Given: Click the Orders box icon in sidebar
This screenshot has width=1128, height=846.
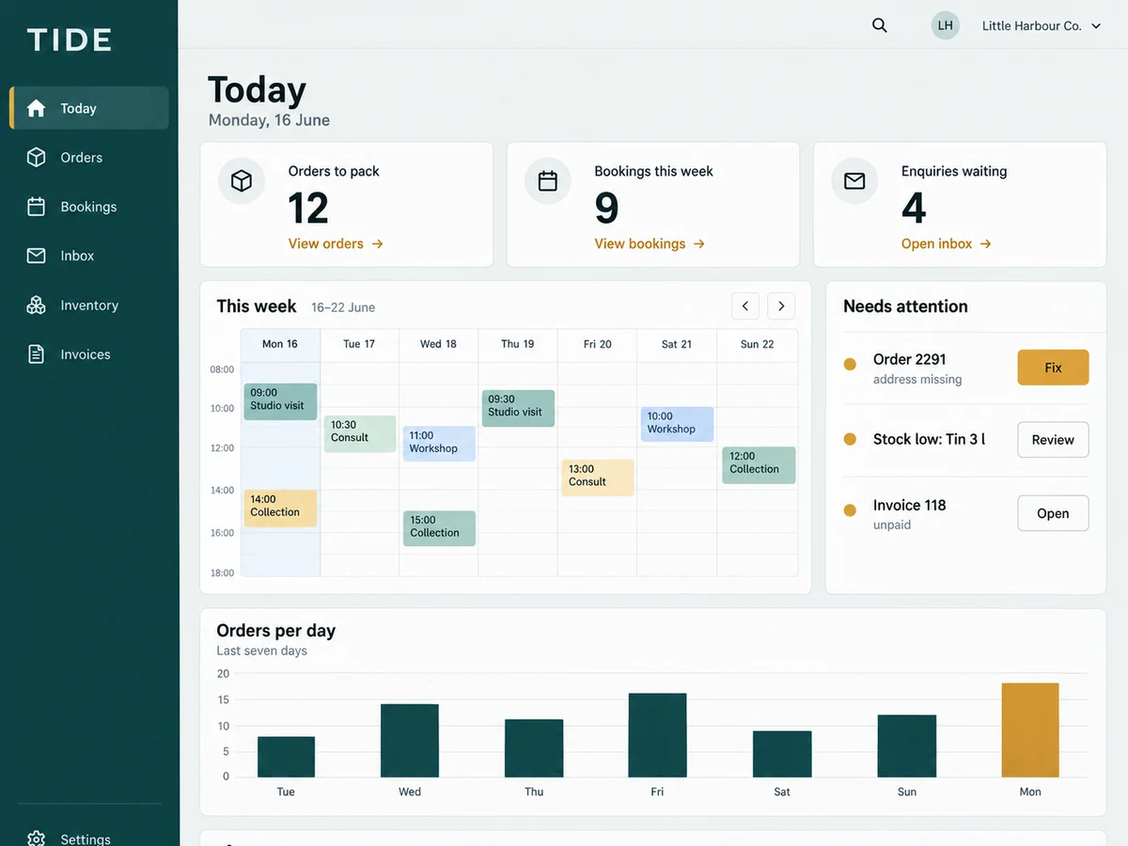Looking at the screenshot, I should [36, 157].
